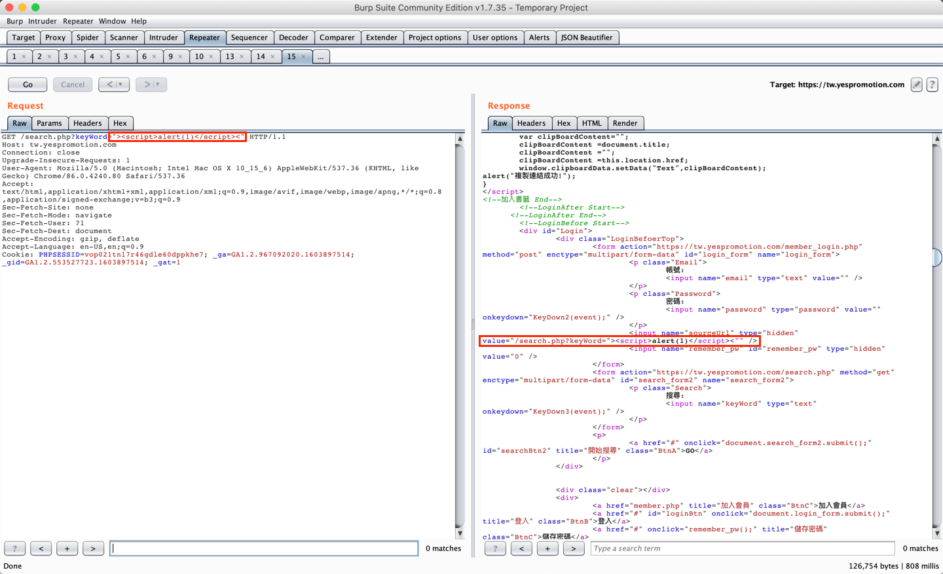Image resolution: width=943 pixels, height=574 pixels.
Task: Send the request with the Go button
Action: click(28, 84)
